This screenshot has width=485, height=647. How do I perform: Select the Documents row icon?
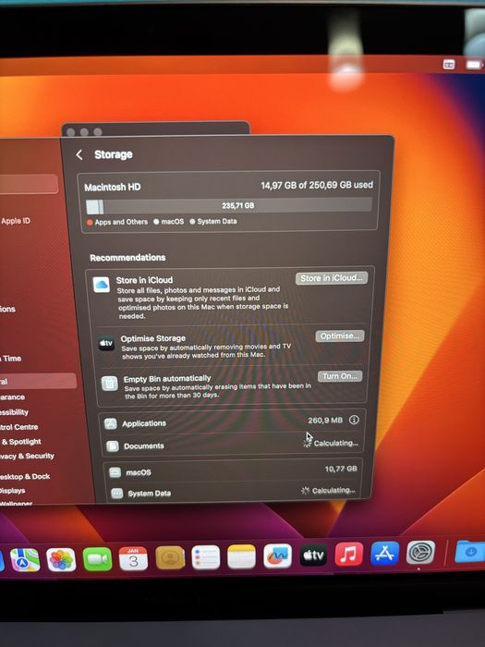(x=113, y=446)
